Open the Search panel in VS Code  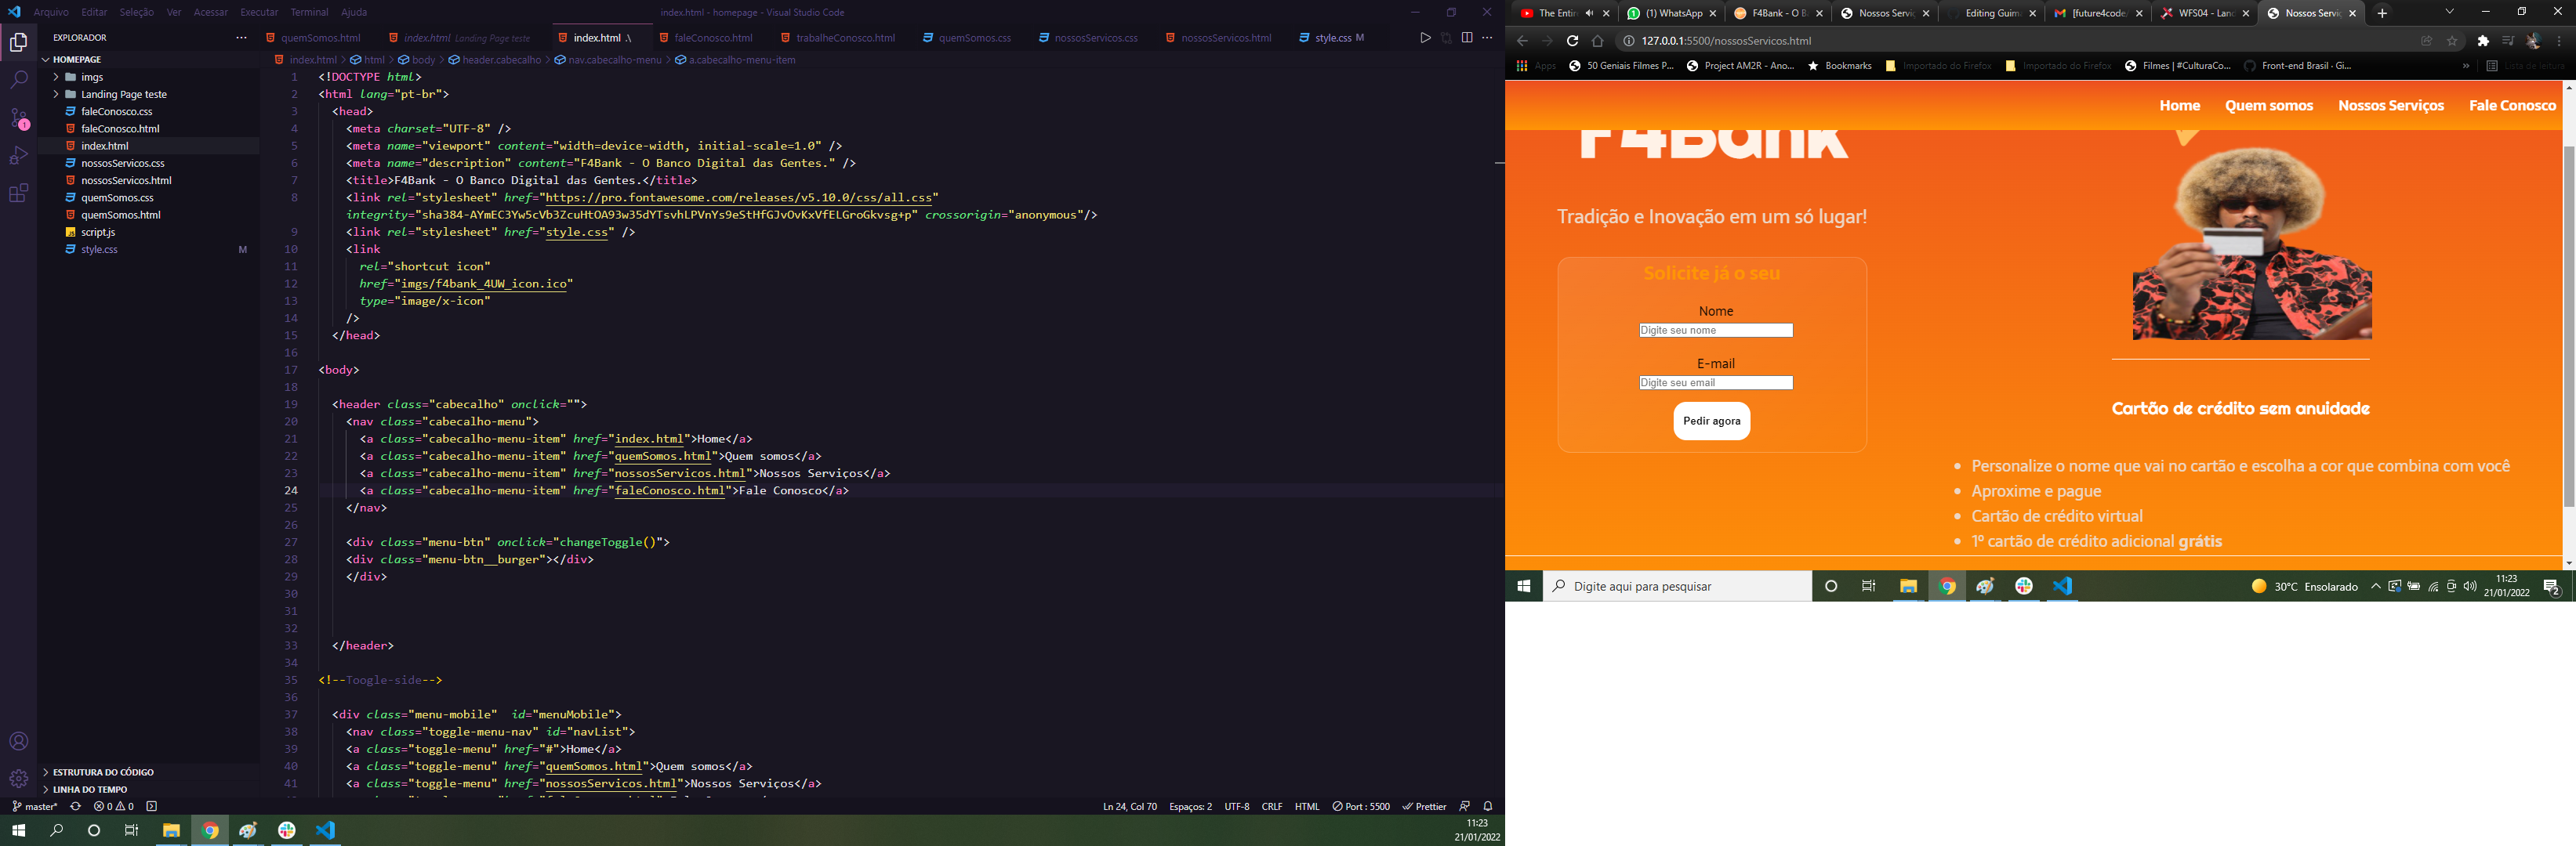tap(18, 79)
